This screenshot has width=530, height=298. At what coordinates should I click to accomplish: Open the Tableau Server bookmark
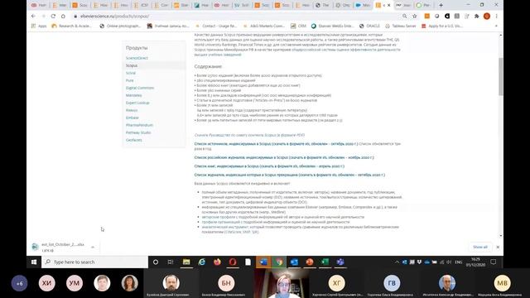[401, 26]
